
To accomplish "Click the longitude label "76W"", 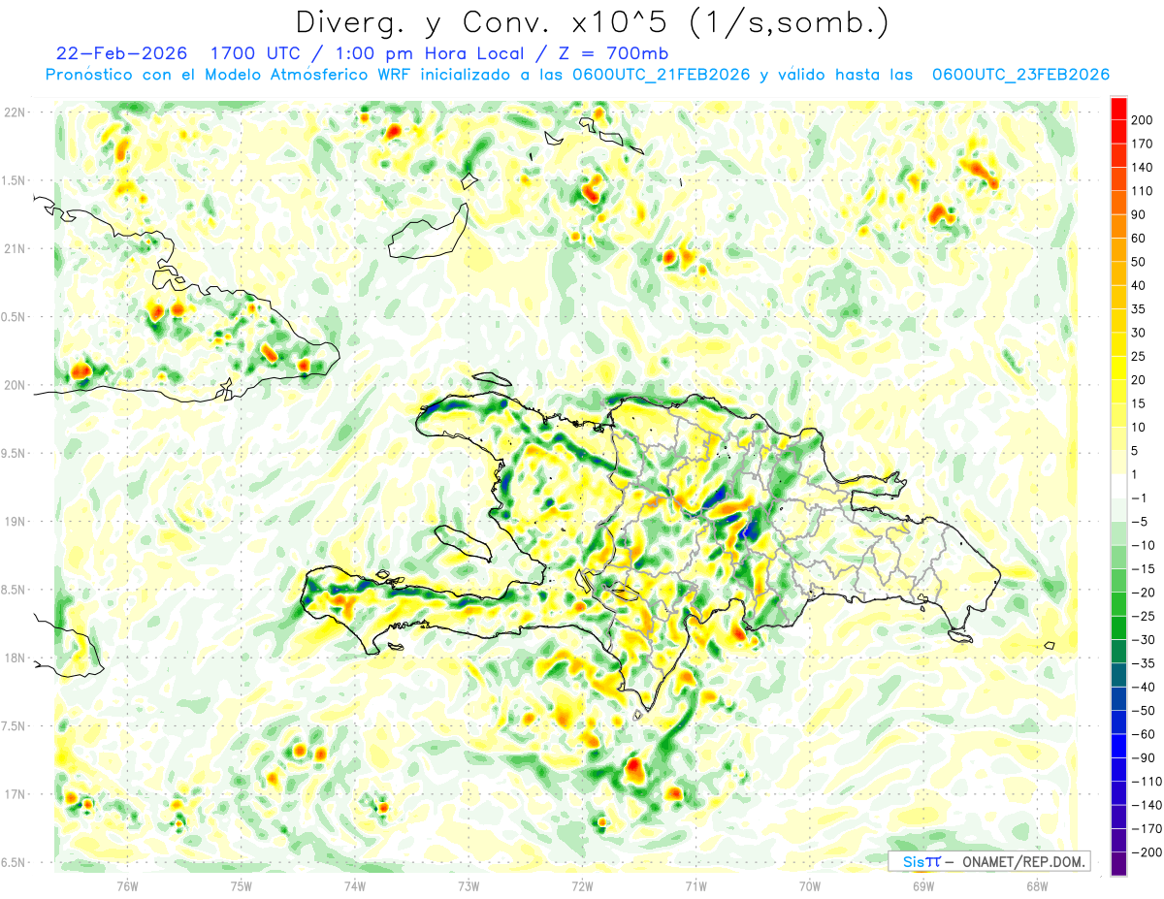I will [x=127, y=885].
